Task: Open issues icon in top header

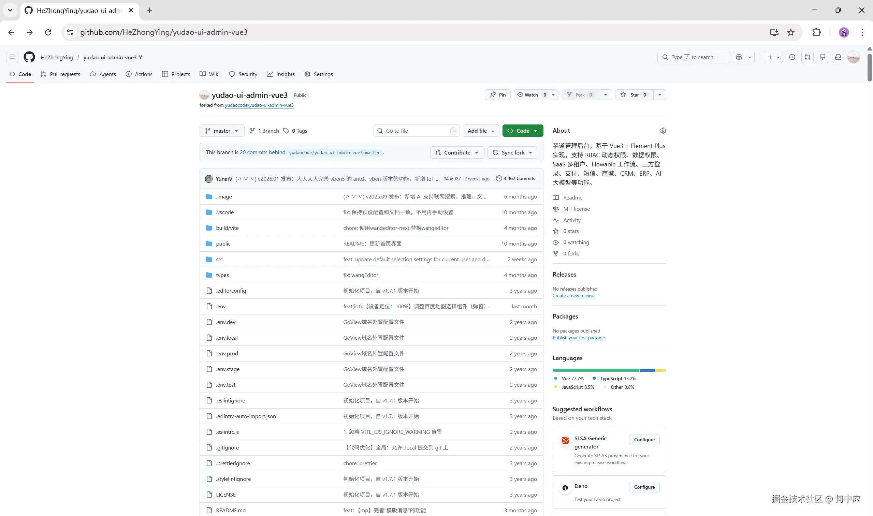Action: (x=792, y=57)
